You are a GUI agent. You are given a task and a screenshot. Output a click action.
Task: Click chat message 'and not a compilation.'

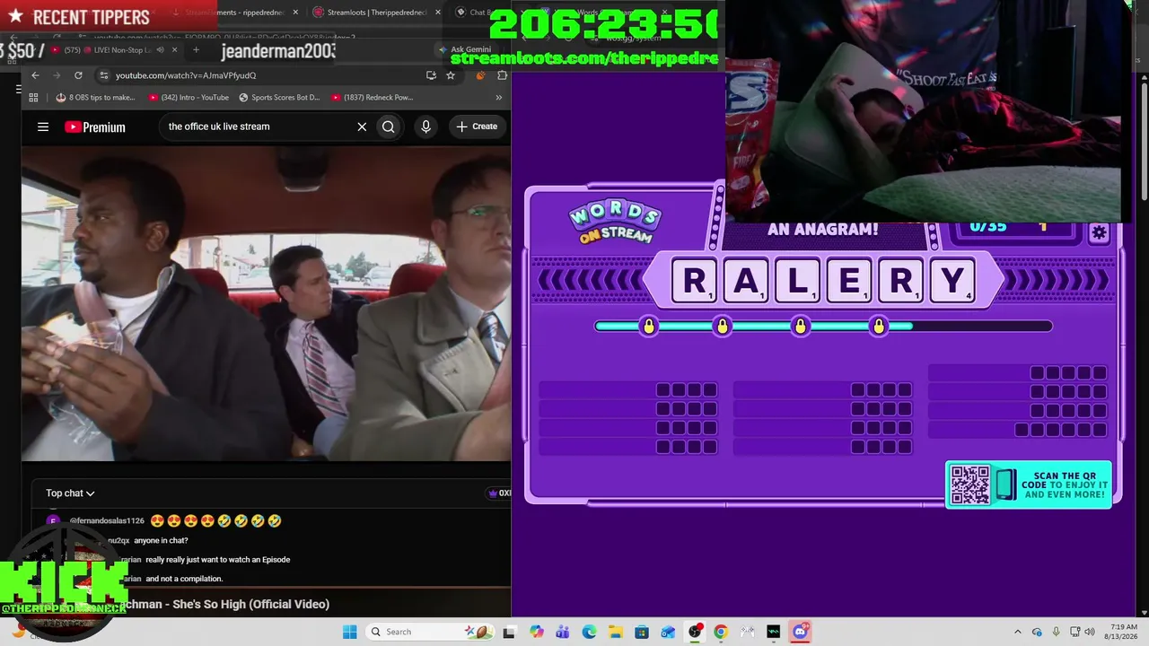[184, 579]
